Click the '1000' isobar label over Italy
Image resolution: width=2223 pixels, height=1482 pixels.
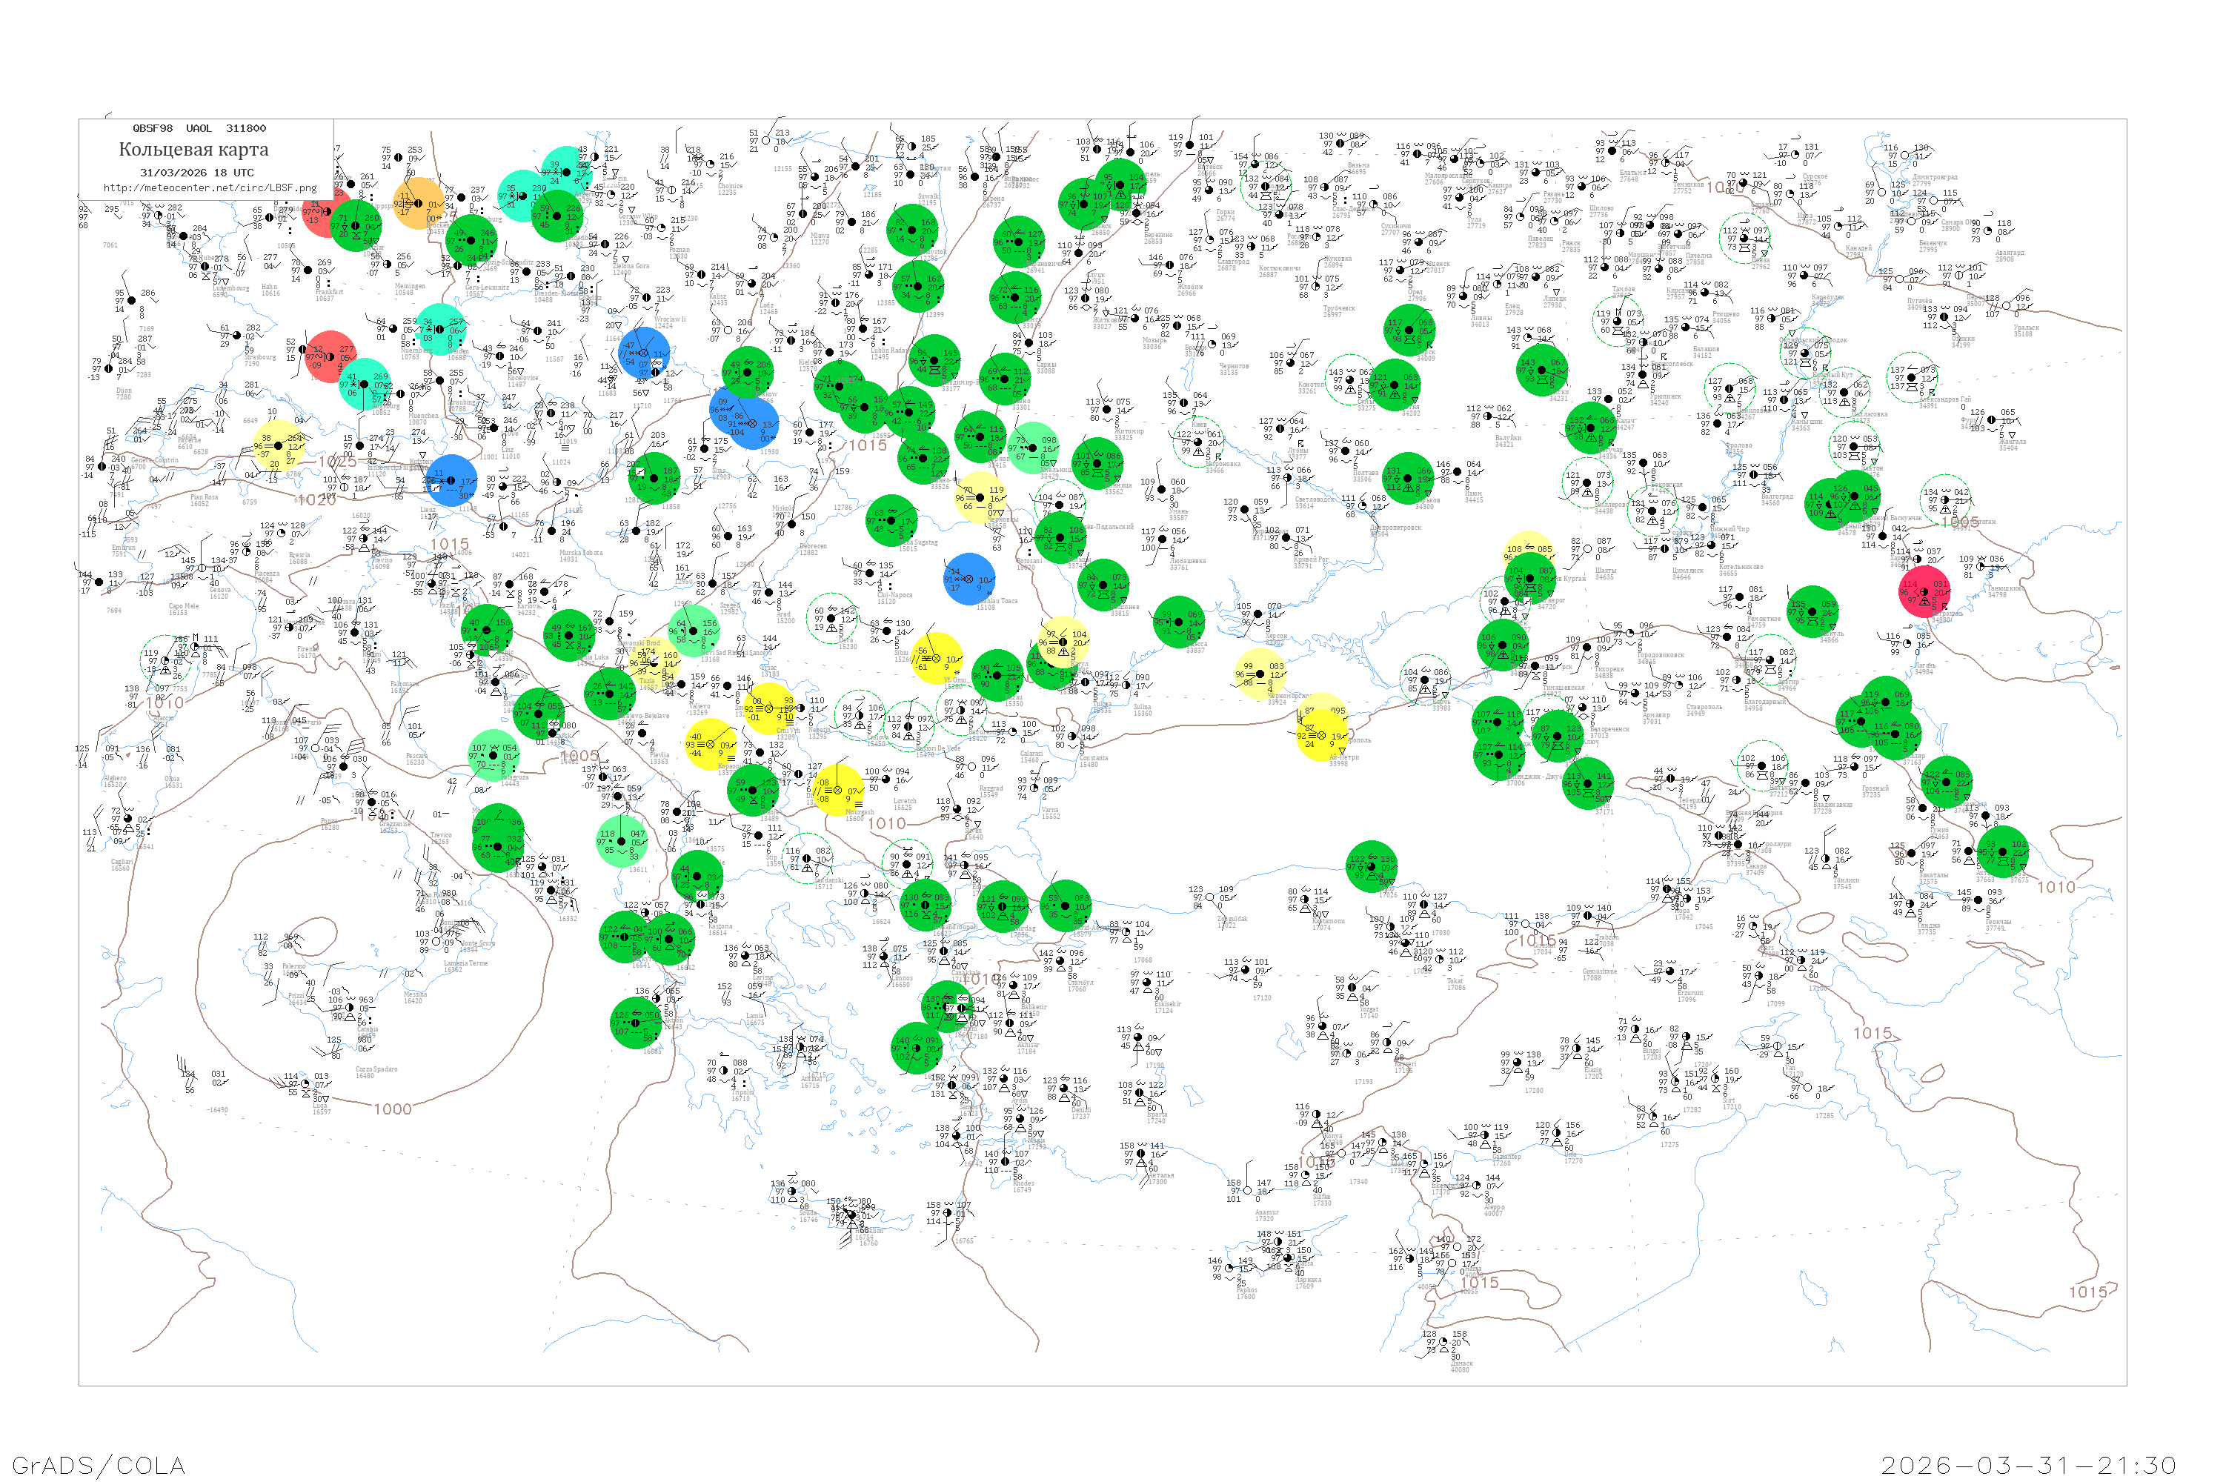(x=392, y=1109)
